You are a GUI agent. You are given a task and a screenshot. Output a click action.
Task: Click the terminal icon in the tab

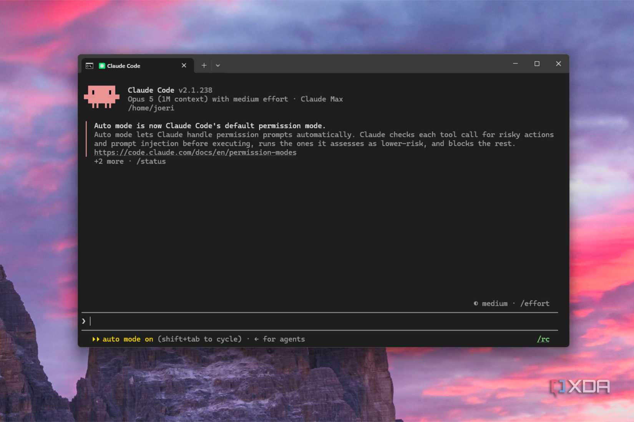(90, 66)
